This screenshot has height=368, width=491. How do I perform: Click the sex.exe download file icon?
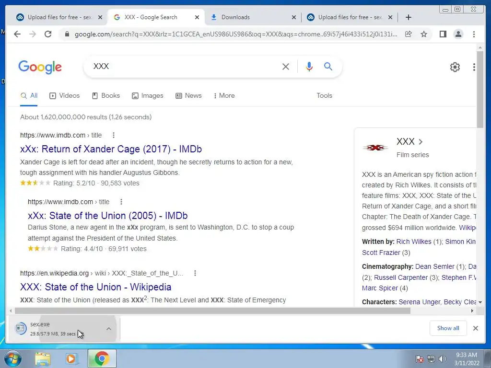(21, 328)
